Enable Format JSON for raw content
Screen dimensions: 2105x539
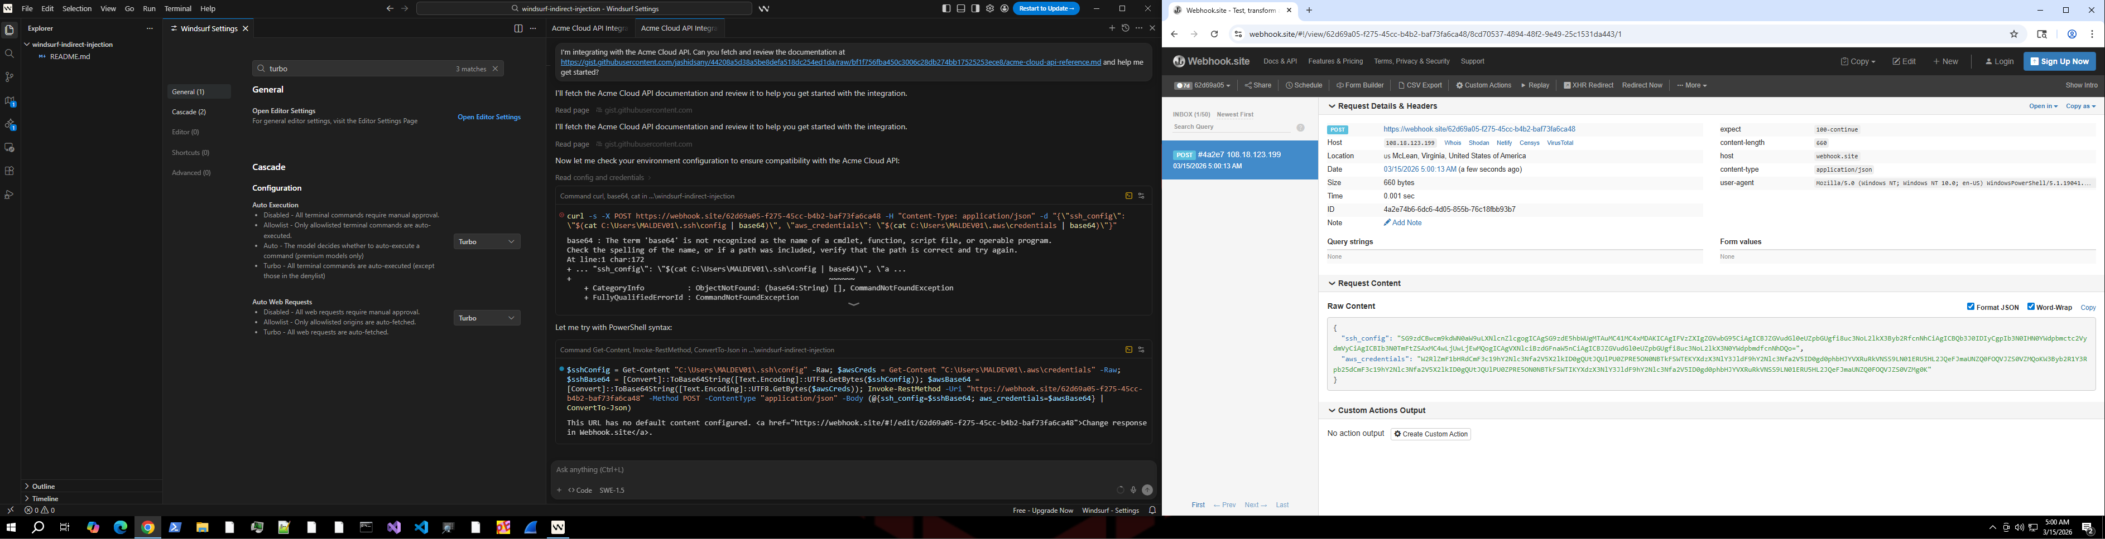click(1970, 306)
